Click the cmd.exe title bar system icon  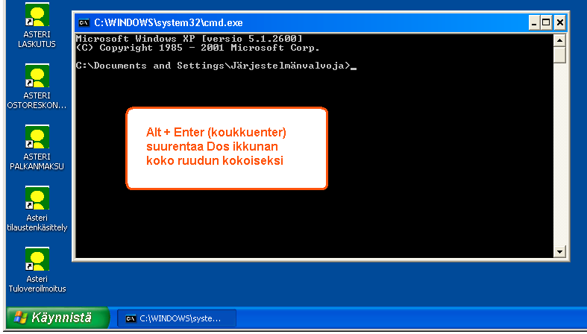(84, 23)
